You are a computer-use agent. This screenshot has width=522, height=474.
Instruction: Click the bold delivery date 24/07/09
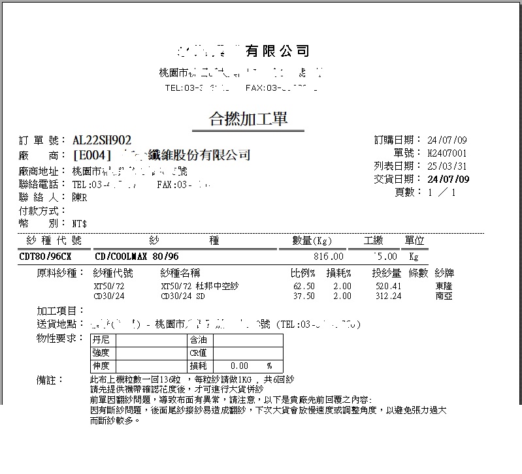click(x=448, y=180)
